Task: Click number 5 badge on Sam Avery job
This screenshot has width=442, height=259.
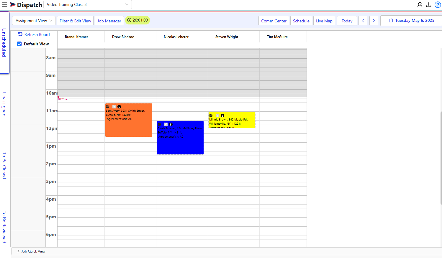Action: tap(119, 107)
